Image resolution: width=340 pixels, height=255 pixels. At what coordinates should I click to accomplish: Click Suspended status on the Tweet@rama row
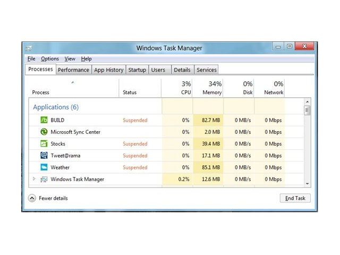135,156
